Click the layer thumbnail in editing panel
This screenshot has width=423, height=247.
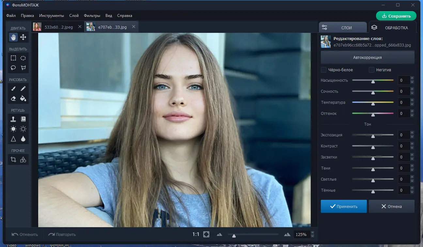click(x=326, y=42)
